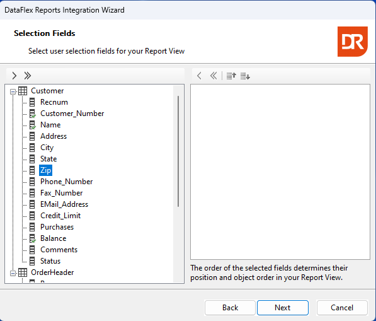Click the checked field icon beside Name

coord(32,125)
